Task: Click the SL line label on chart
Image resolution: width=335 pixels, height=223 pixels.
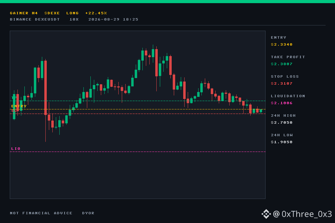Action: click(14, 110)
